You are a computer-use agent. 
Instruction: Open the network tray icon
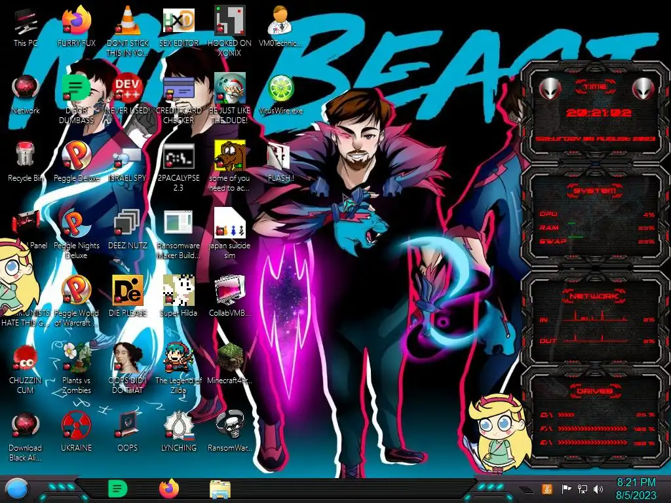(583, 489)
